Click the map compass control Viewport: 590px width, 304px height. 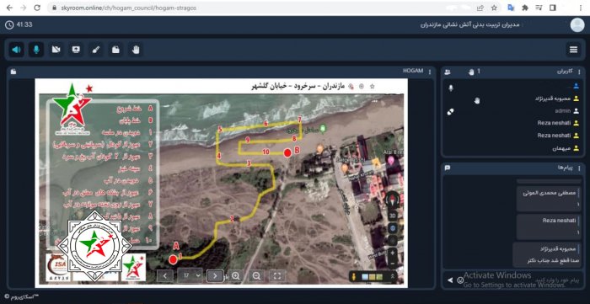point(393,200)
